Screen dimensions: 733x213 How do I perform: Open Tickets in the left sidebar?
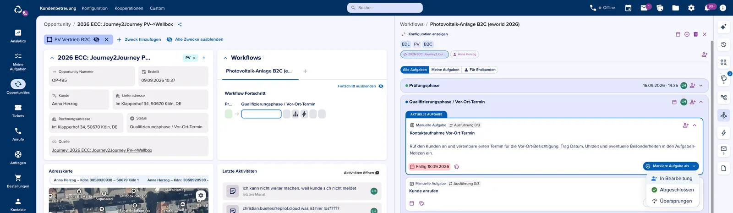(x=18, y=111)
